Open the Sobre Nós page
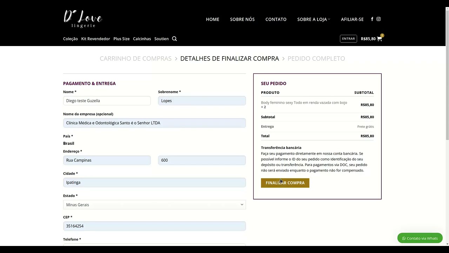 coord(242,19)
